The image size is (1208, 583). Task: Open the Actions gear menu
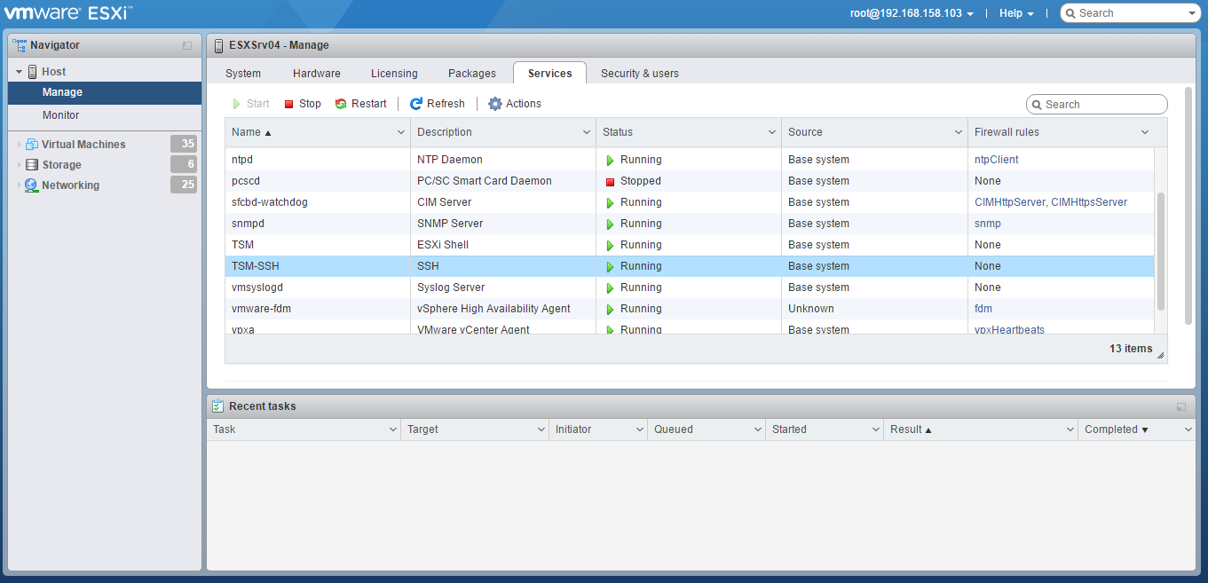(x=495, y=104)
